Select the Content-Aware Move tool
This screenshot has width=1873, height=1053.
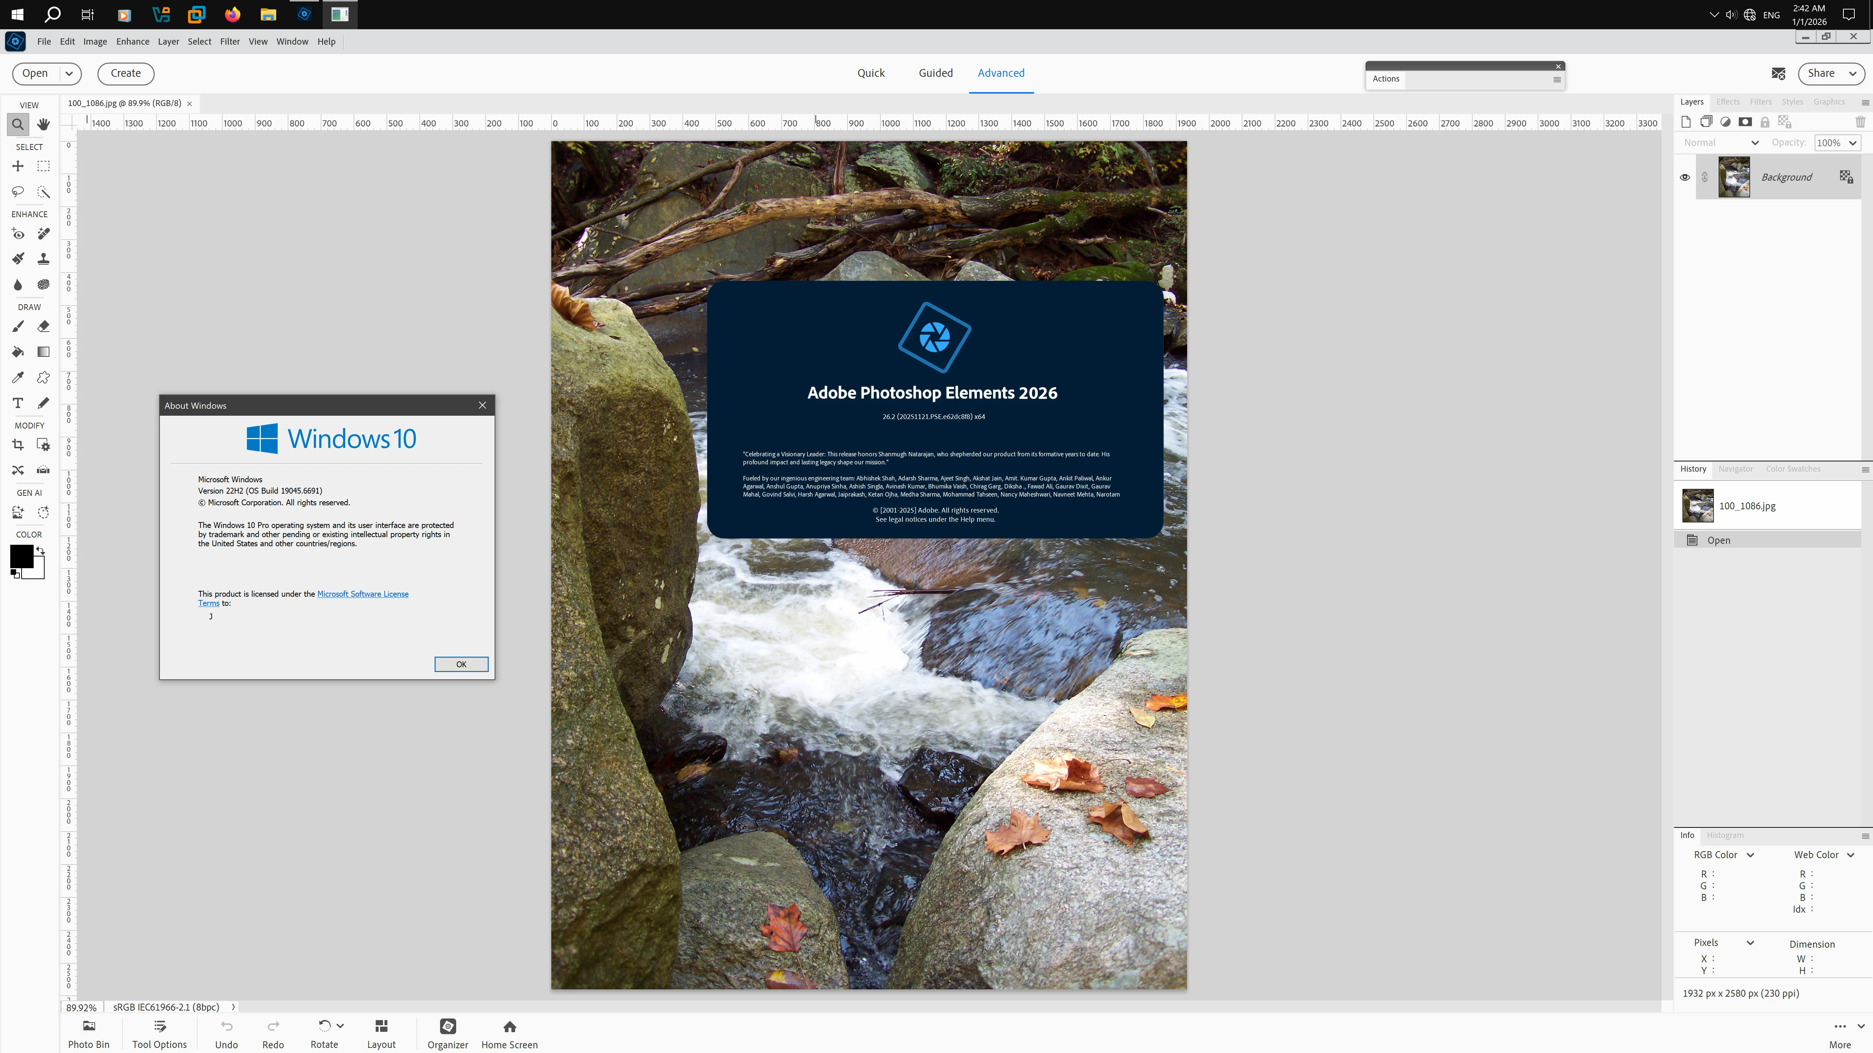(18, 470)
